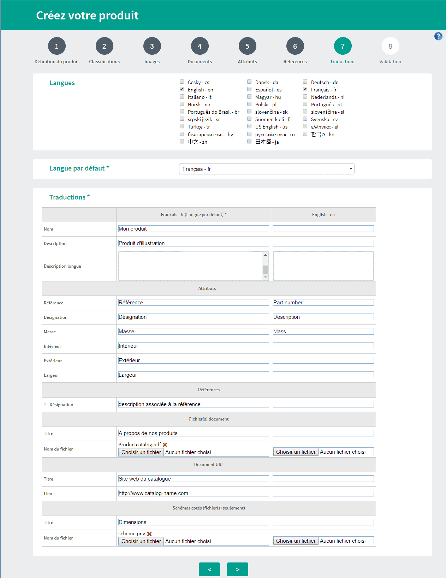Image resolution: width=446 pixels, height=578 pixels.
Task: Enable the Deutsch - de language checkbox
Action: pos(305,82)
